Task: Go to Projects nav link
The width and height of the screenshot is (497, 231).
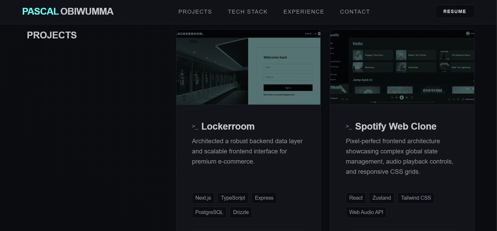Action: tap(195, 12)
